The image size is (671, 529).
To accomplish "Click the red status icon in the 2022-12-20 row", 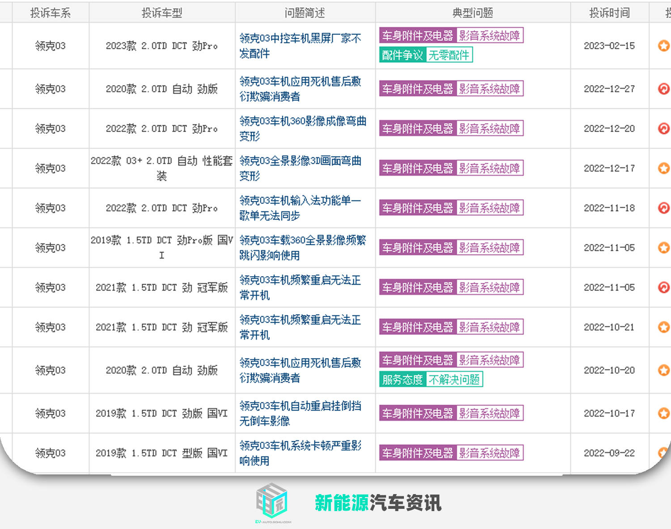I will (x=664, y=128).
